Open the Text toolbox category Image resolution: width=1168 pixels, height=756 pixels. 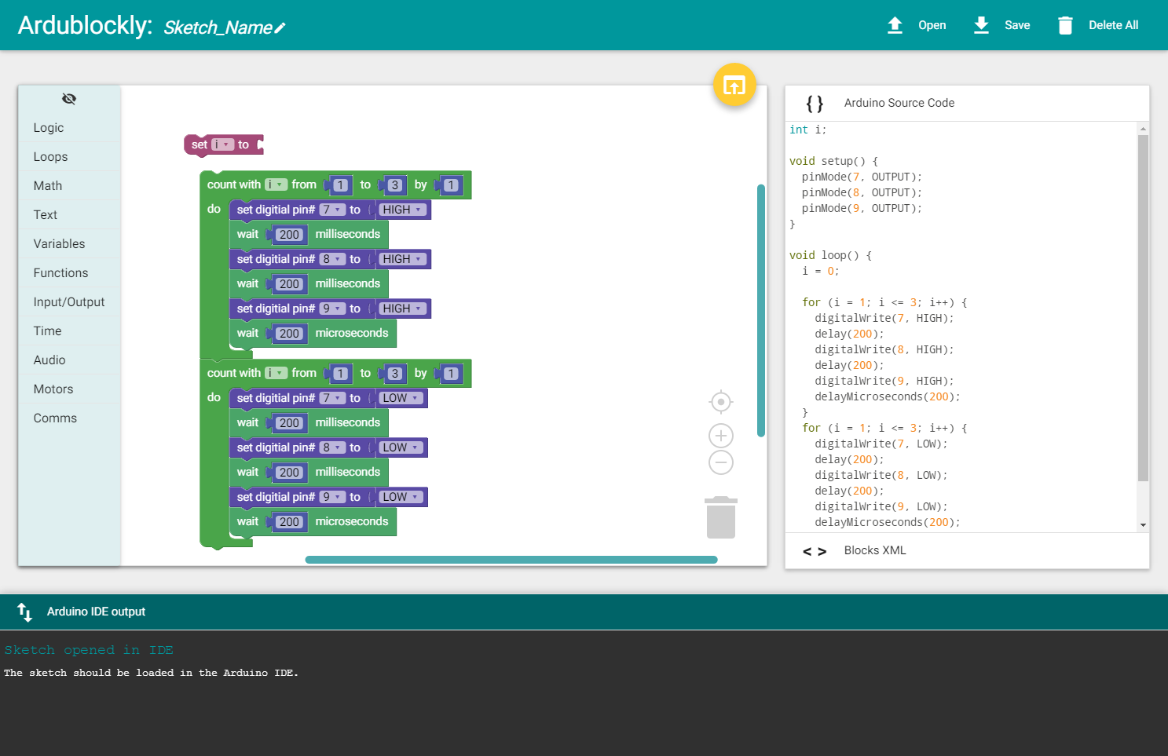[69, 215]
